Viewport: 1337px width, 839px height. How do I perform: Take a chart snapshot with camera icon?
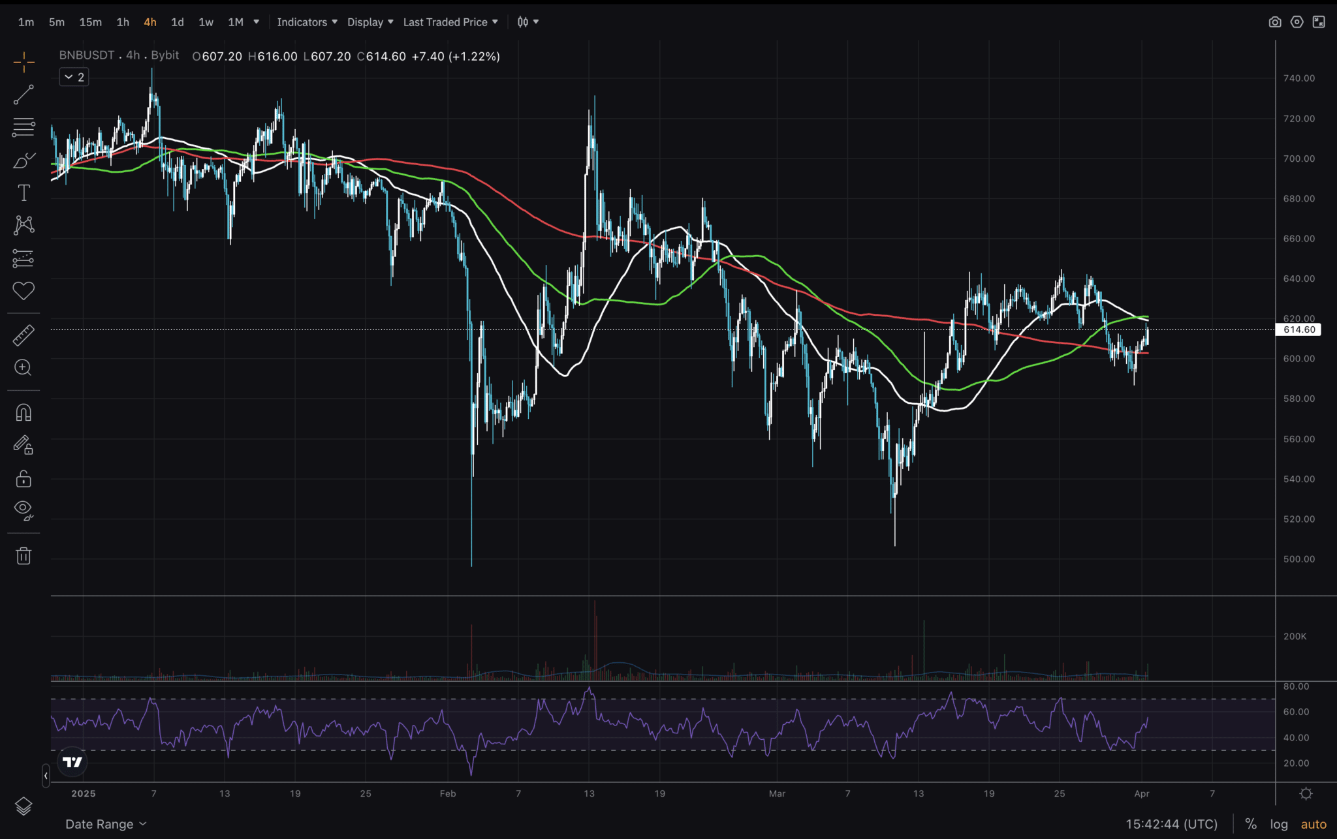coord(1274,22)
